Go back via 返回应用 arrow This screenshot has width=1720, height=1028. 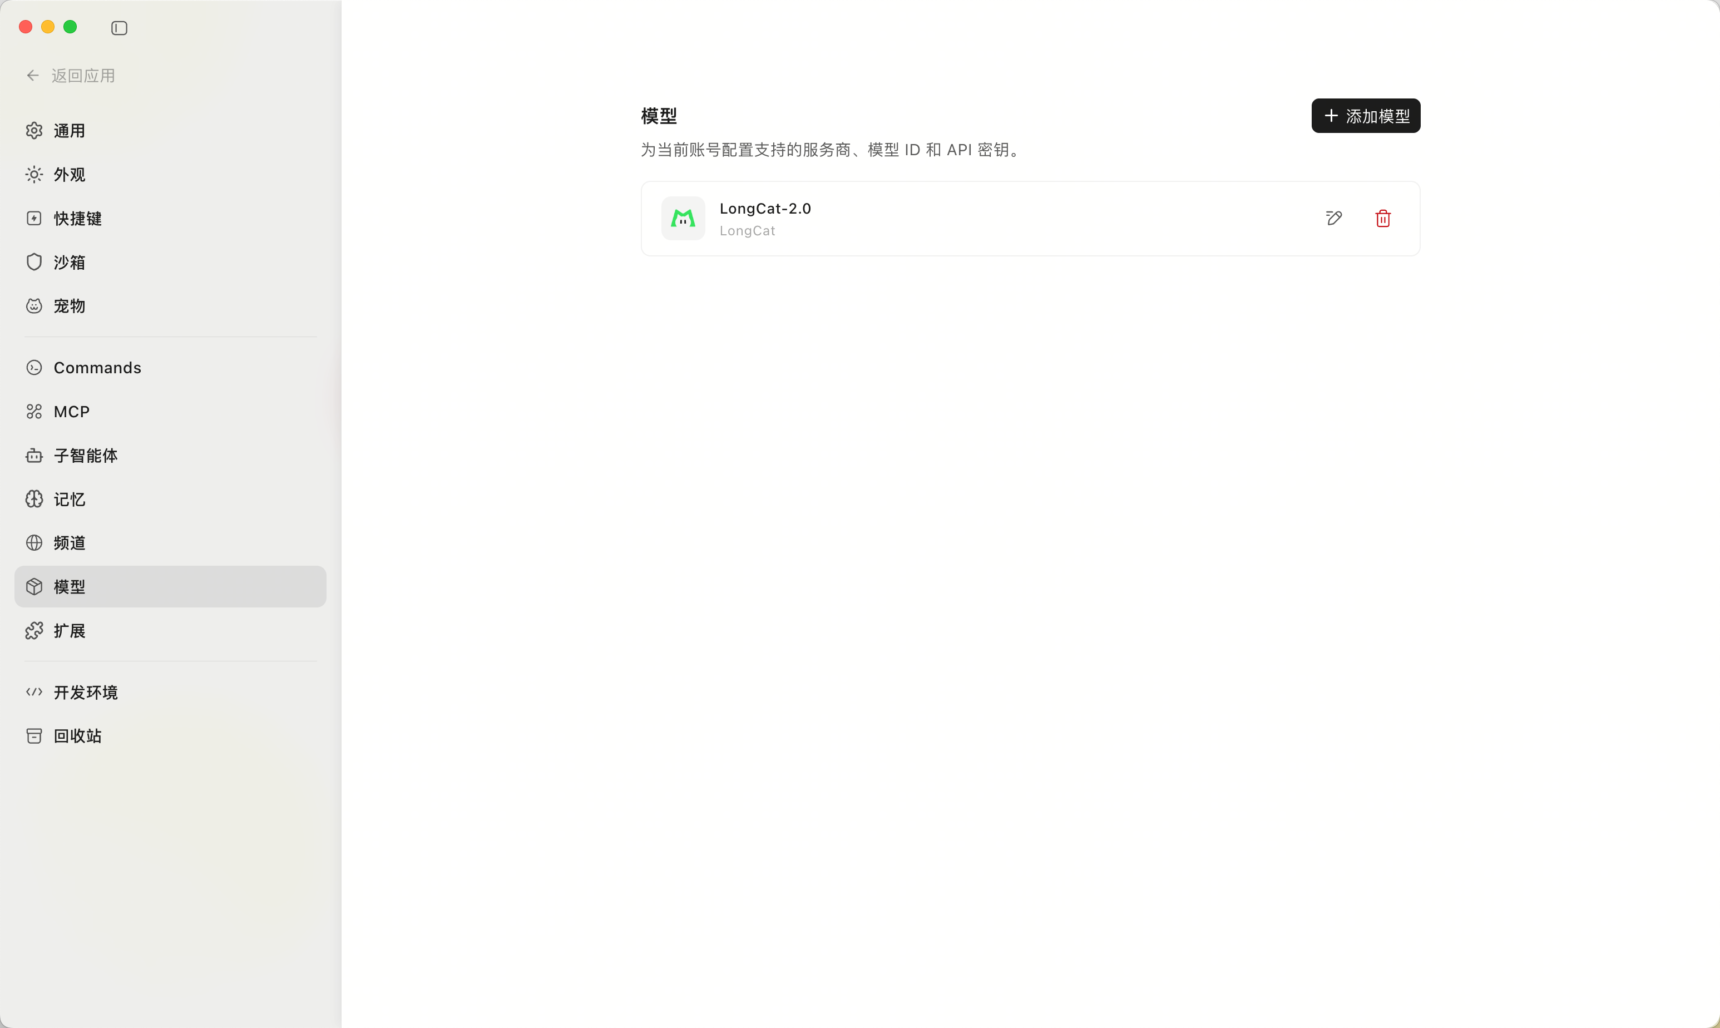point(33,76)
